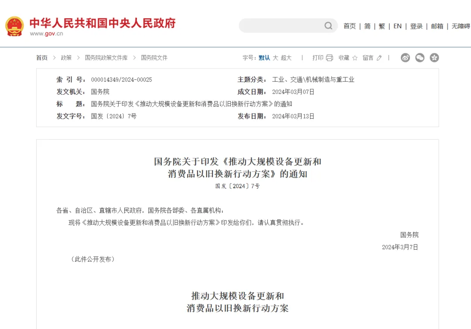Open the 邮箱 mailbox link

pos(437,26)
